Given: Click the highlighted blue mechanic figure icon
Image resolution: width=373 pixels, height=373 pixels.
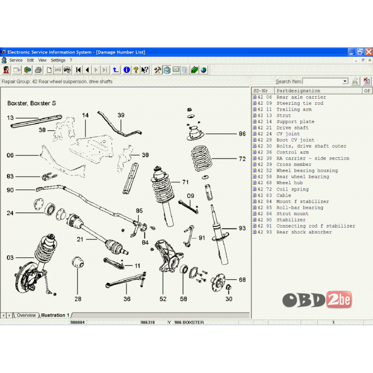Looking at the screenshot, I should [167, 70].
